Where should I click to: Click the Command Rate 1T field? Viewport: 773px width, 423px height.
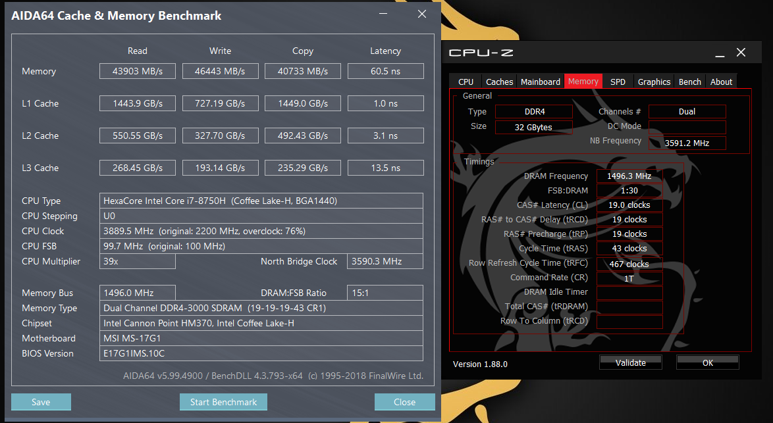tap(629, 278)
